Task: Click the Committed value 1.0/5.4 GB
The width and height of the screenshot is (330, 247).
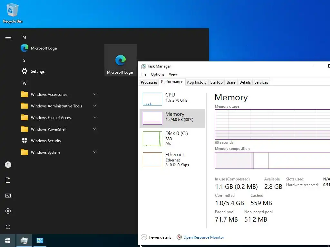Action: [229, 203]
